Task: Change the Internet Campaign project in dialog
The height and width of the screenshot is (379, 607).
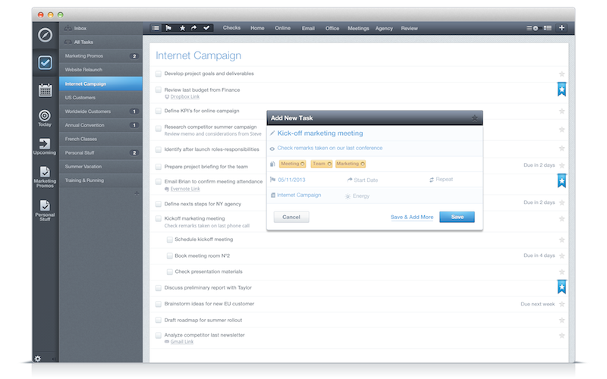Action: click(298, 195)
